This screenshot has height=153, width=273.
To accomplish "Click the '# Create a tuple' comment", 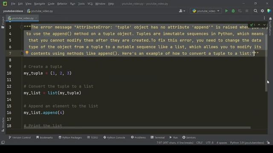I will (x=43, y=67).
